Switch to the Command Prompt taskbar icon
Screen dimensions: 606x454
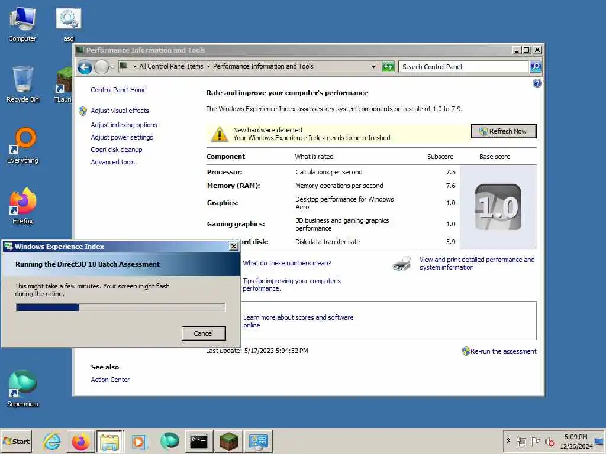click(199, 441)
